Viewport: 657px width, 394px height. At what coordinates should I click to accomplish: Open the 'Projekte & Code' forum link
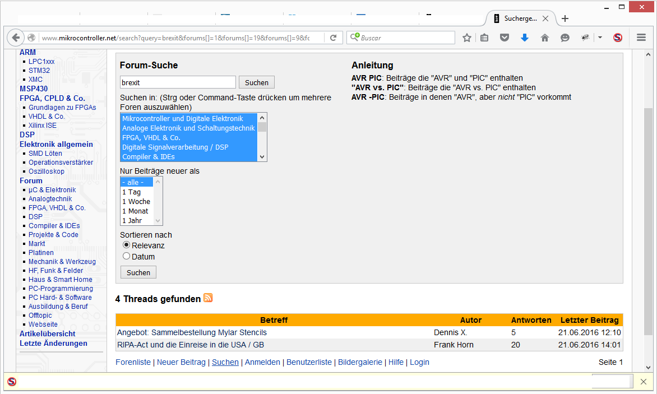[x=53, y=234]
